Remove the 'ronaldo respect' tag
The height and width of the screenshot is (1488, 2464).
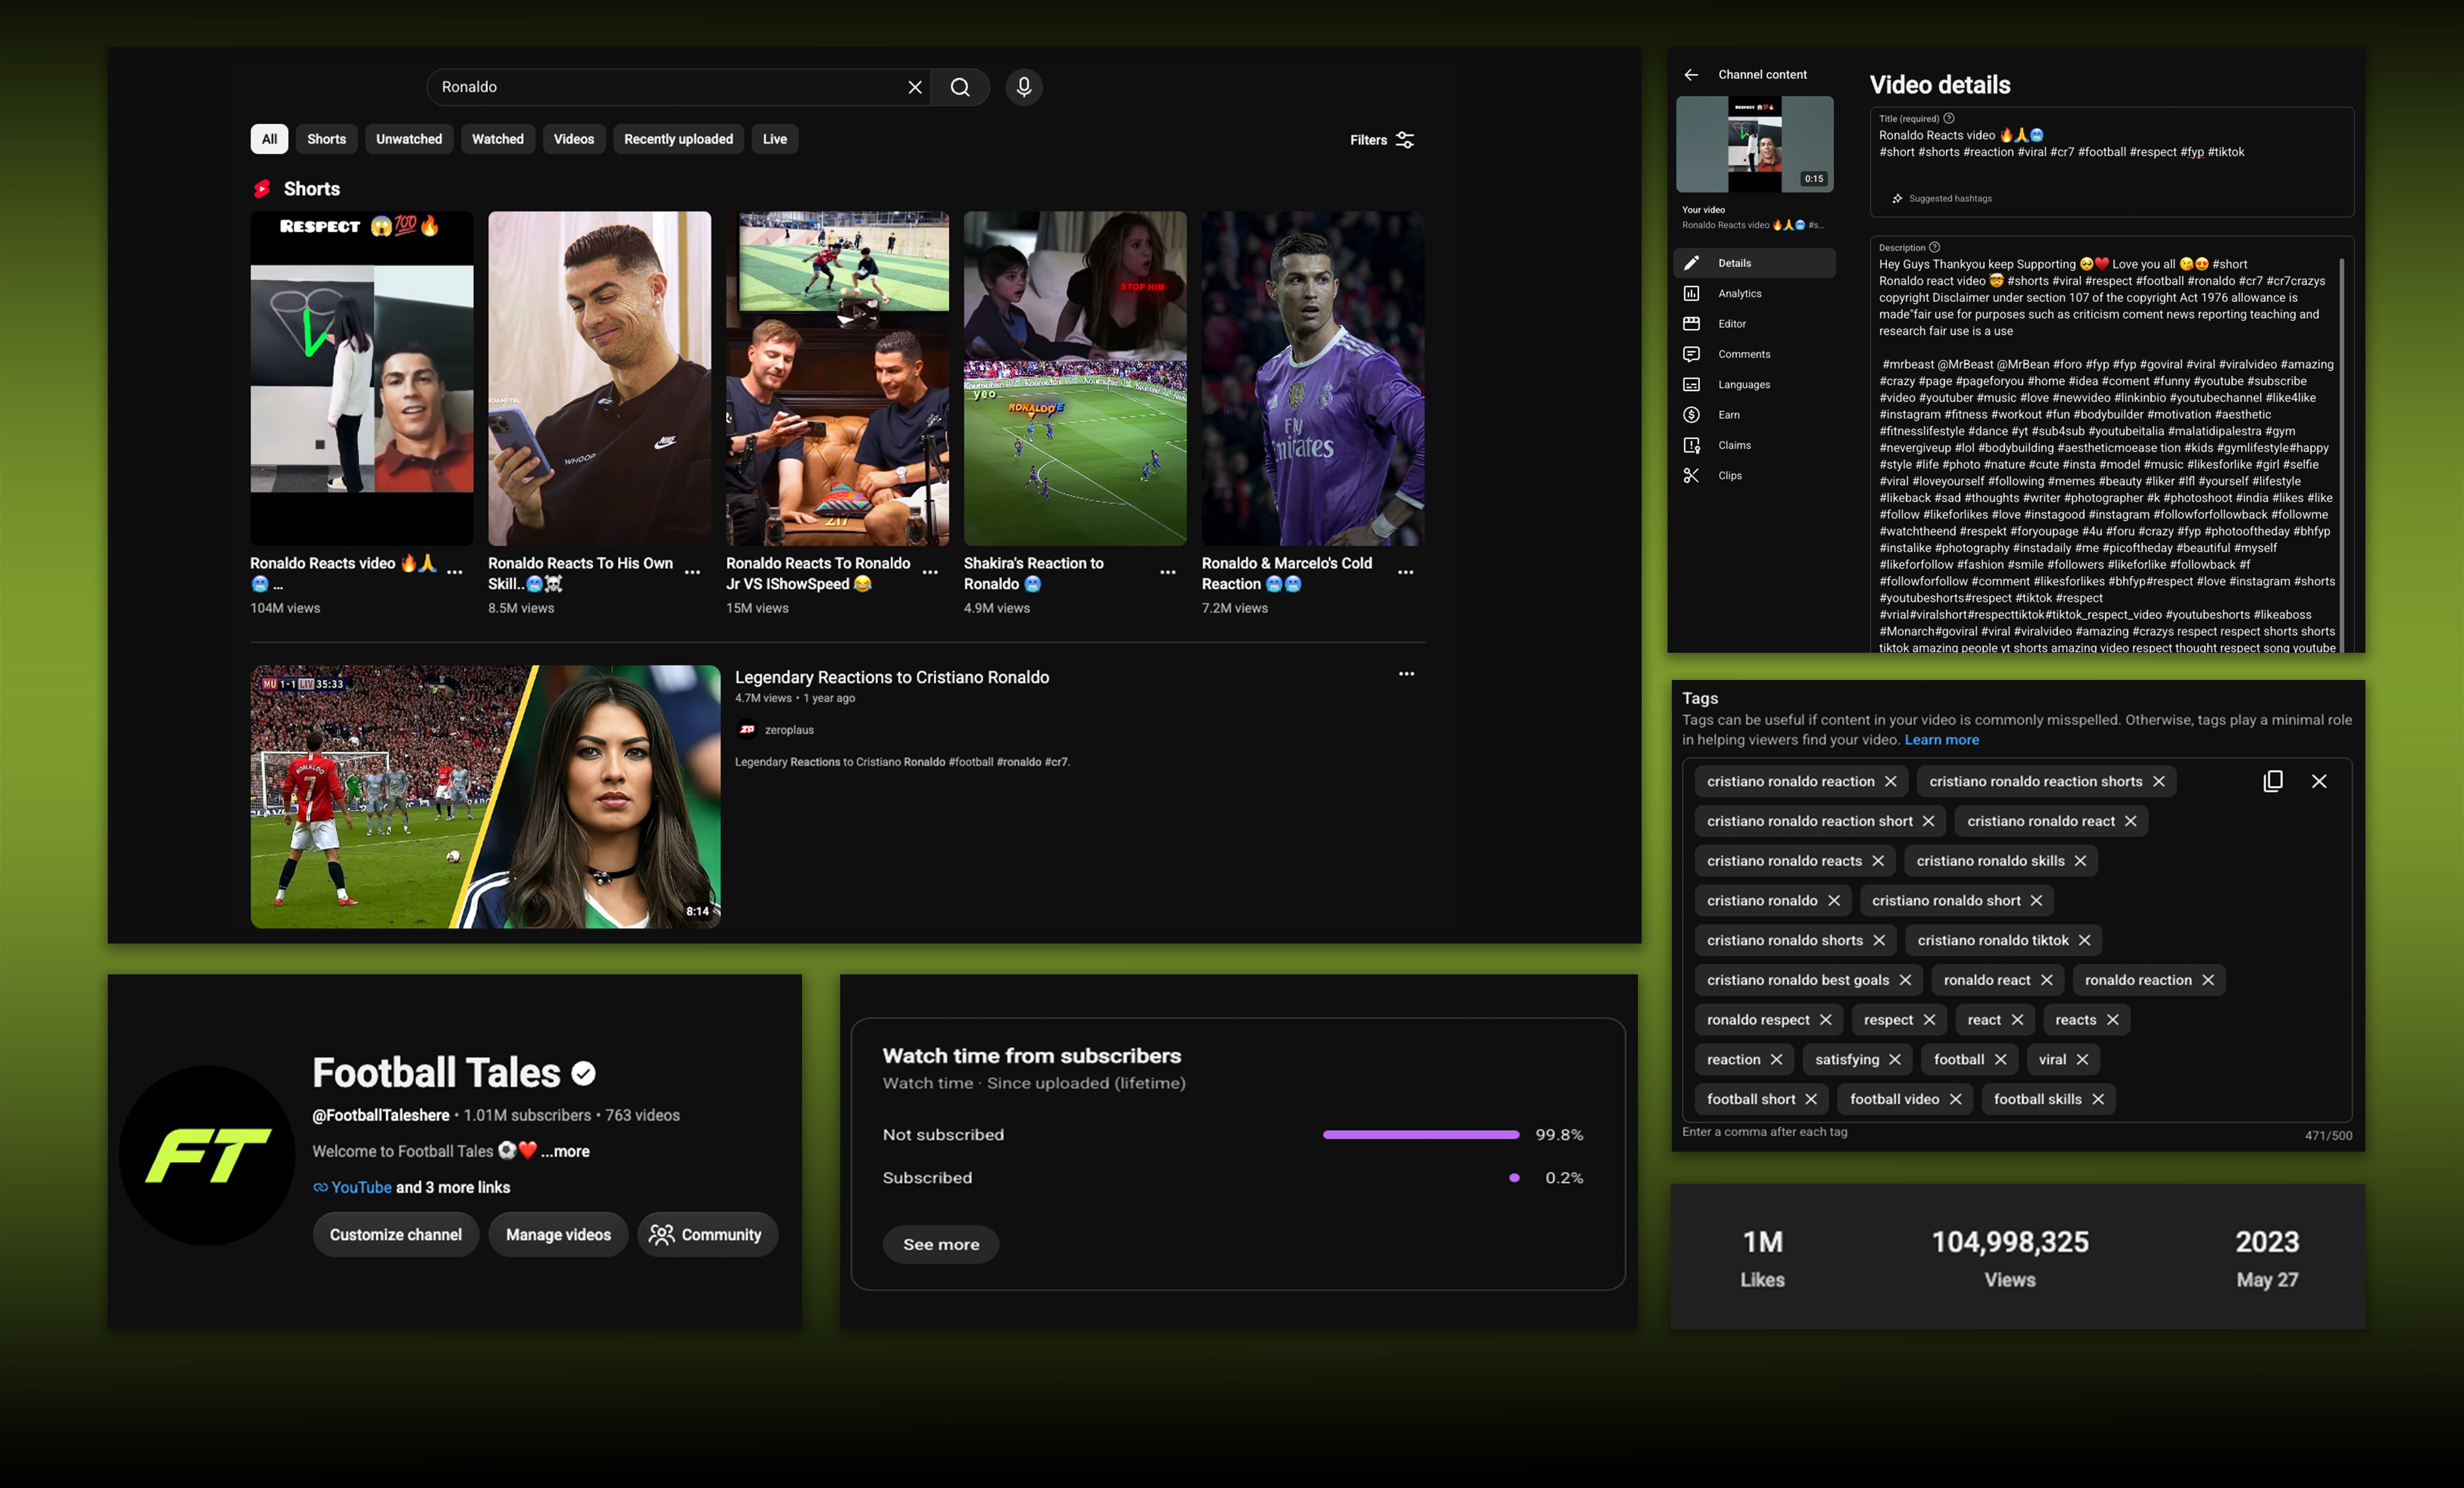[x=1826, y=1020]
